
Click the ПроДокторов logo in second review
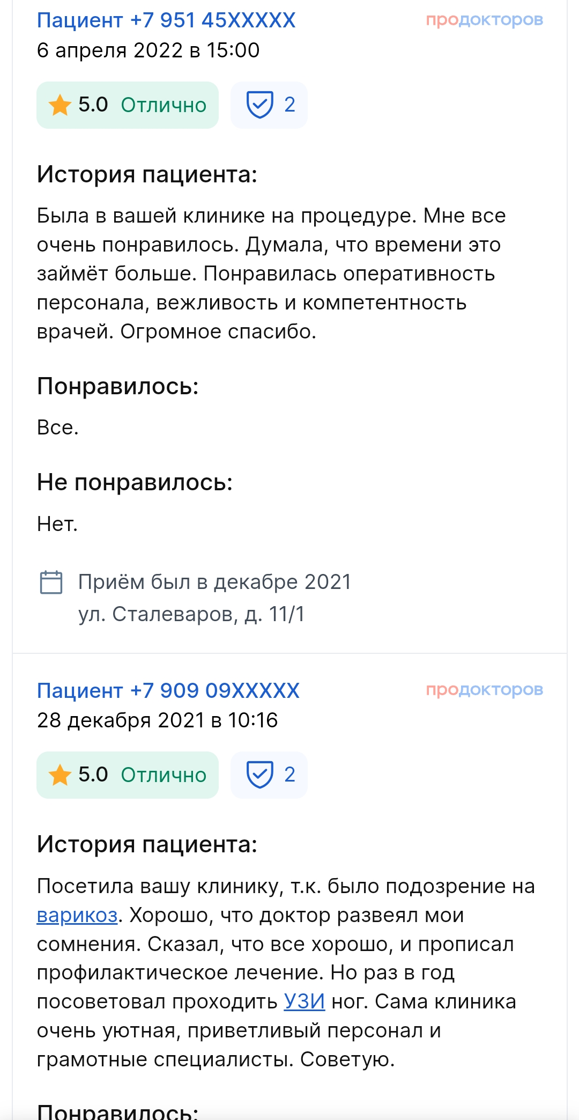484,690
